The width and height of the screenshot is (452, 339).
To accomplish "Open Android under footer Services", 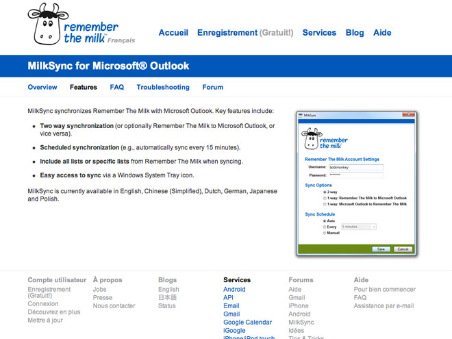I will point(234,290).
